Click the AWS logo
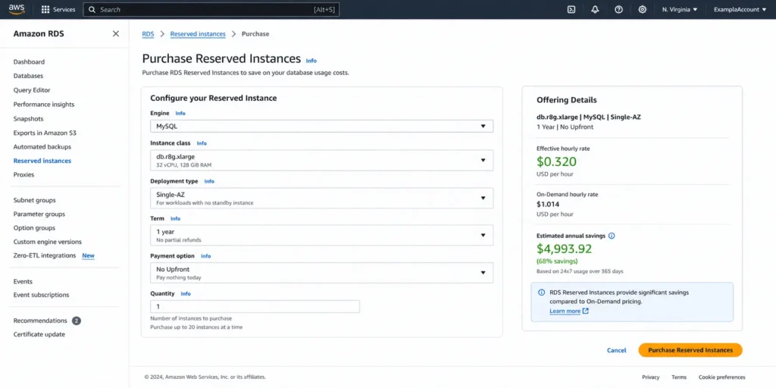Screen dimensions: 776x388 coord(17,9)
